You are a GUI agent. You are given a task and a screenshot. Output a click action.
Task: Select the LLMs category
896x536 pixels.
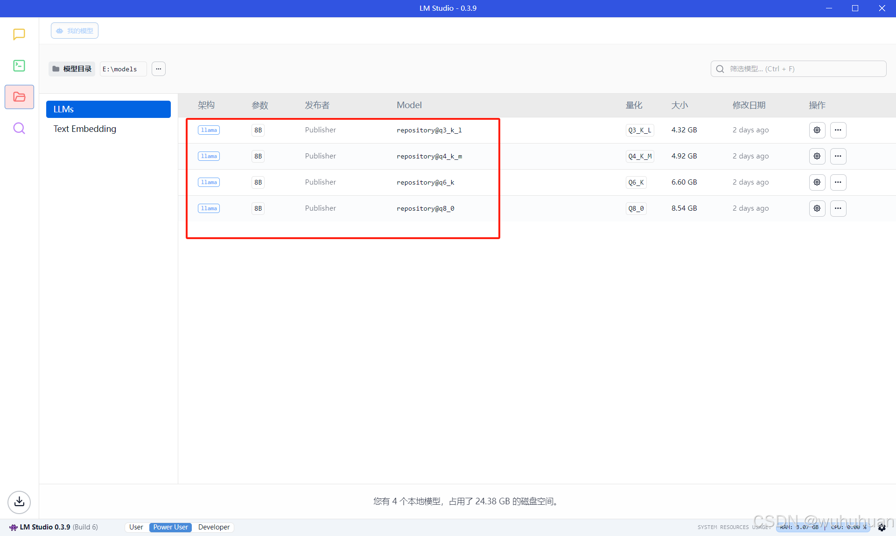point(108,109)
